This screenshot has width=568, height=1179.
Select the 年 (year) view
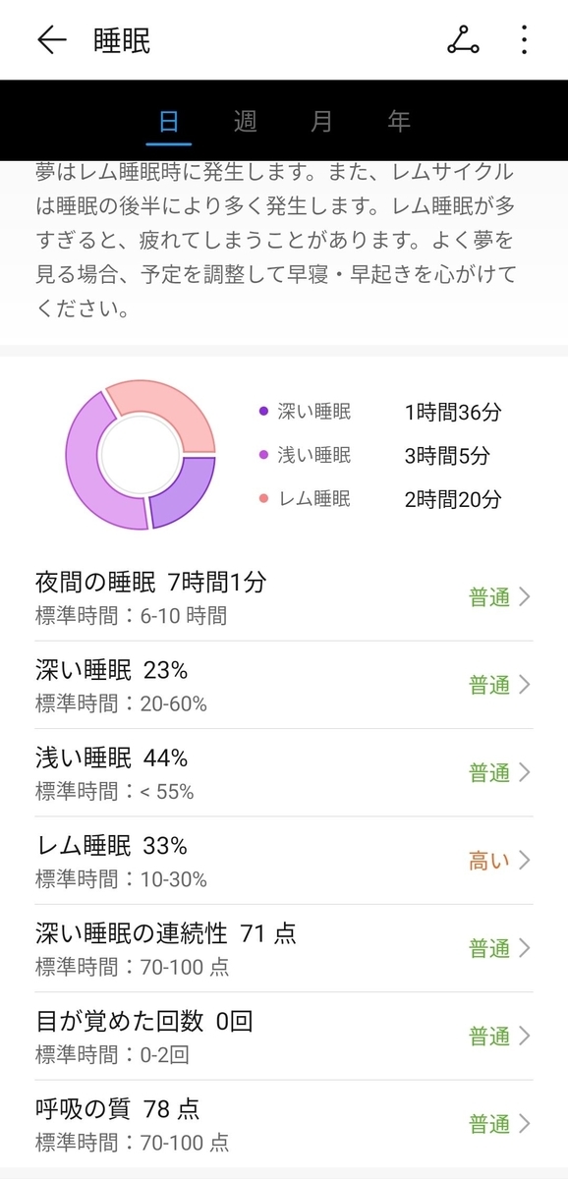[397, 122]
